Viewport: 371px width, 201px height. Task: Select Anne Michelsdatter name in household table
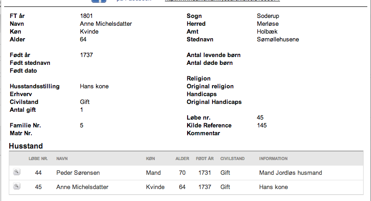click(82, 187)
